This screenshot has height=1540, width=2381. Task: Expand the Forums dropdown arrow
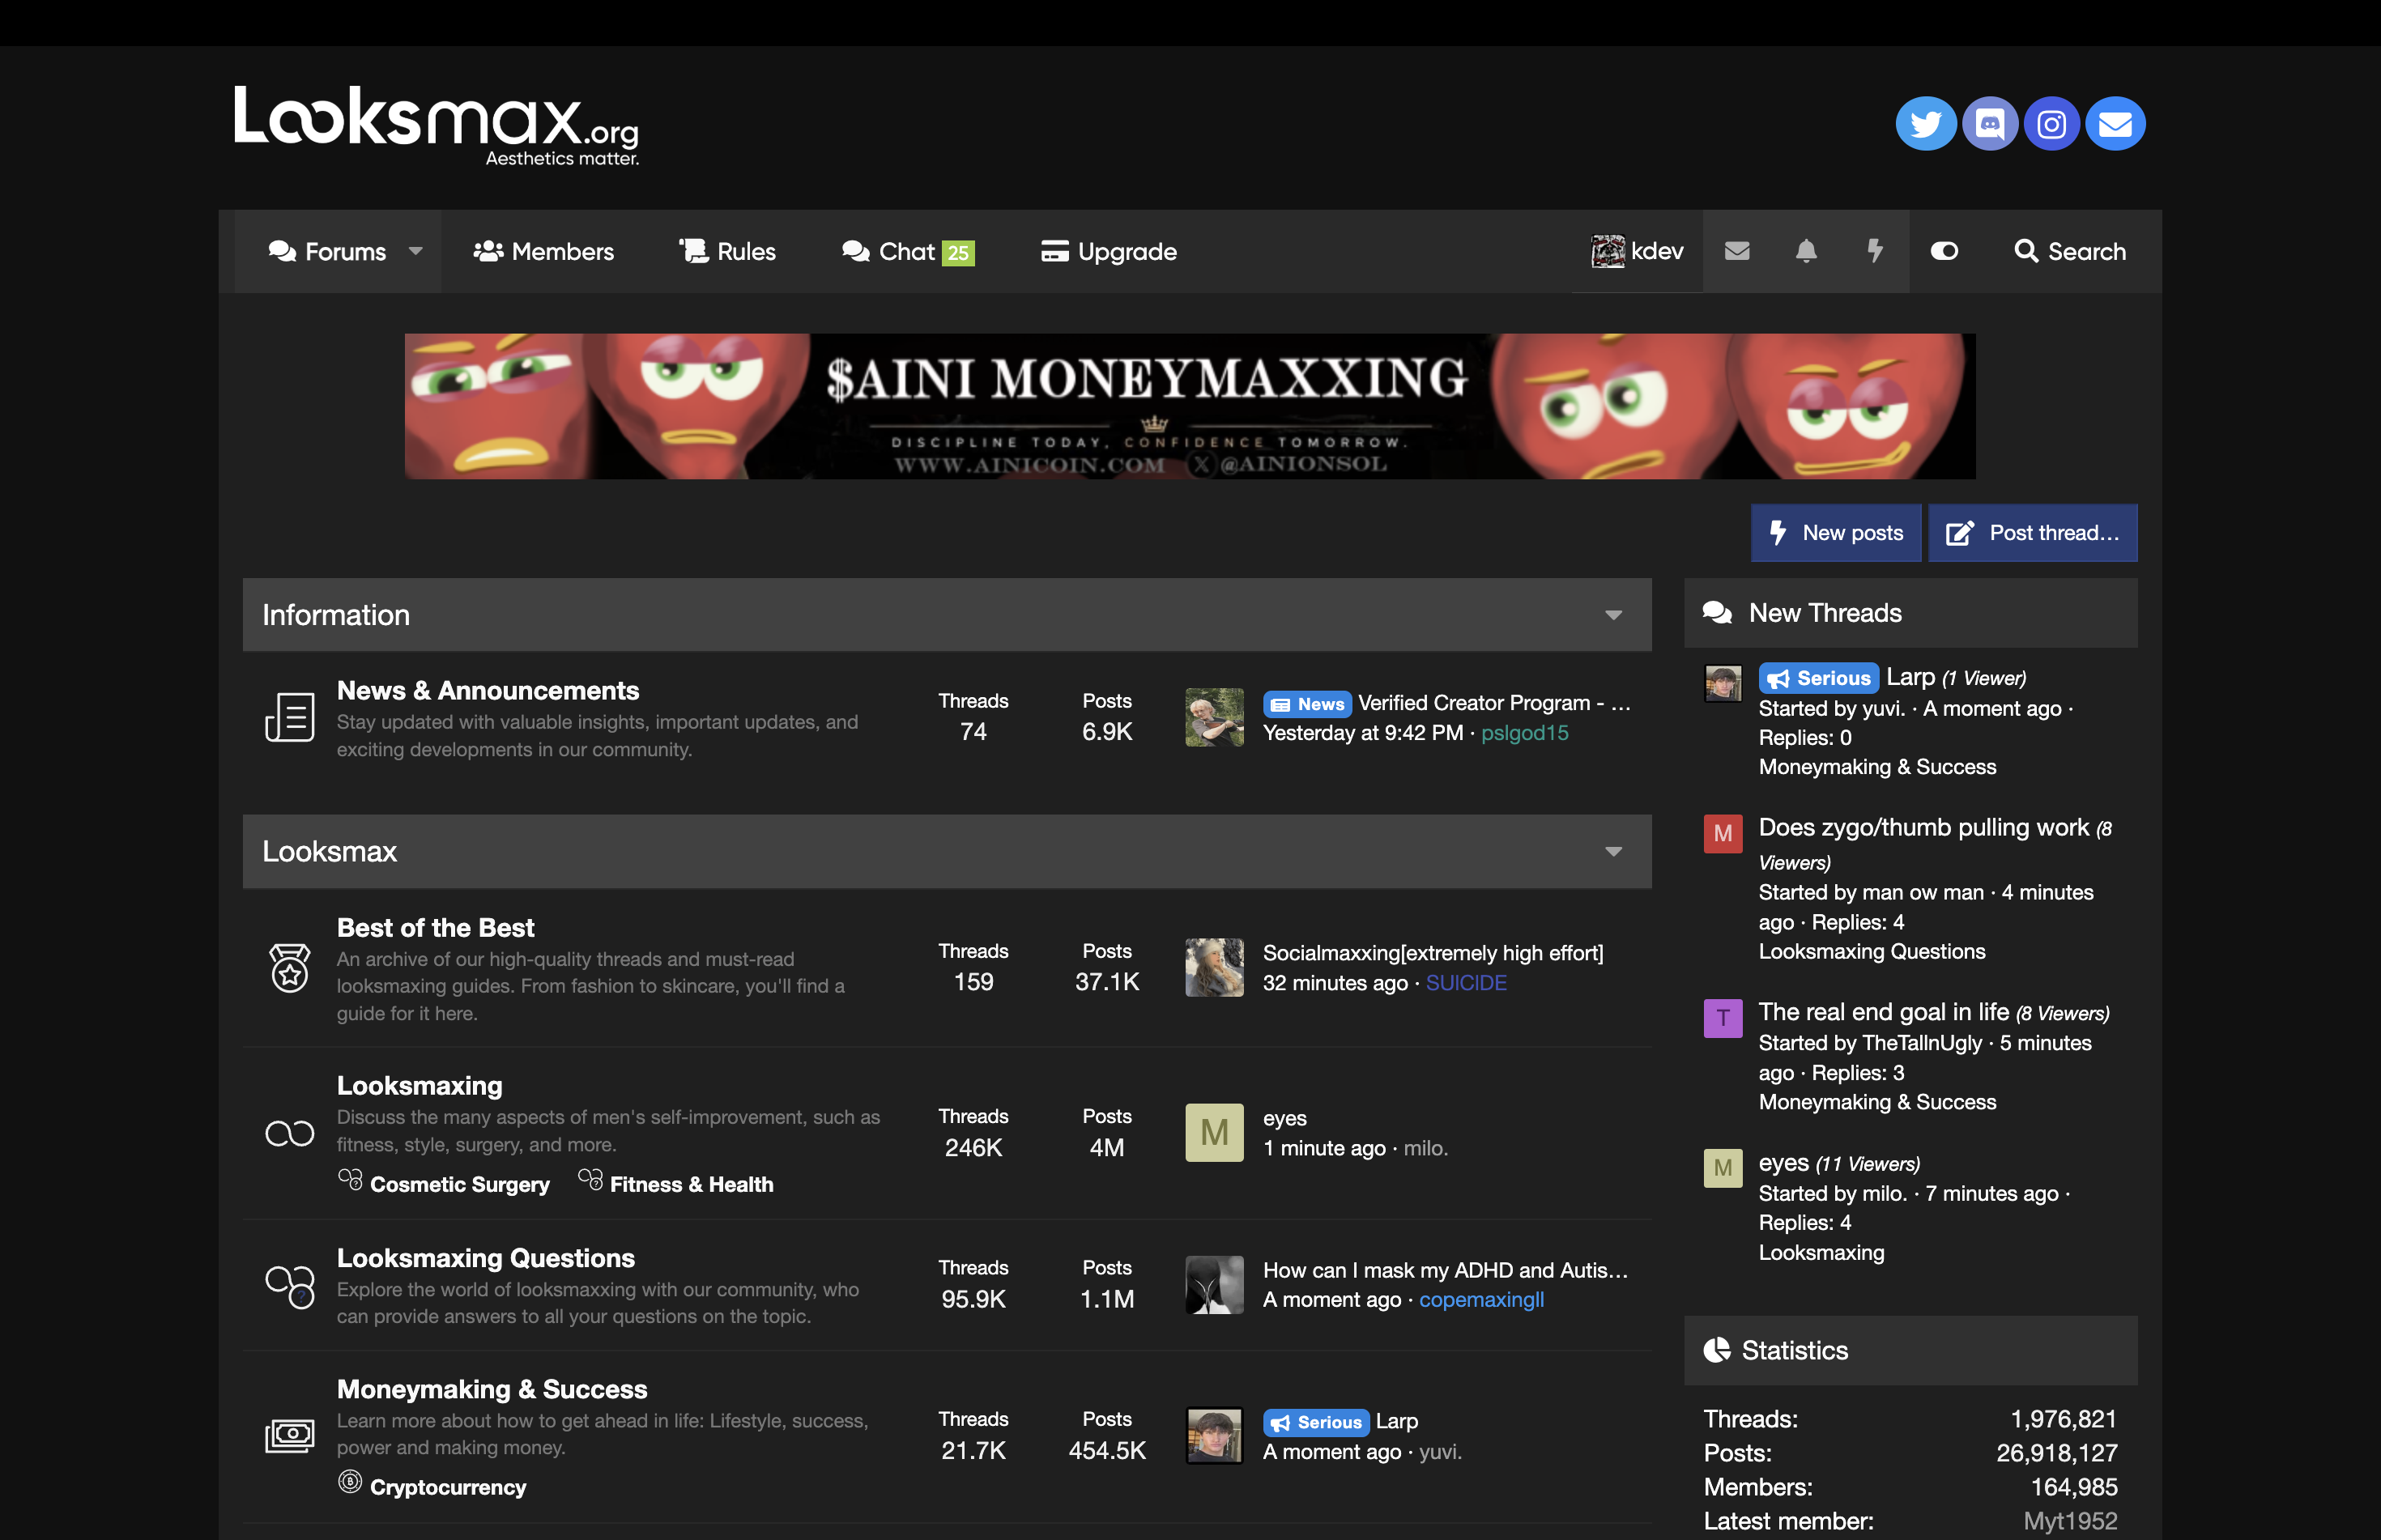point(416,251)
